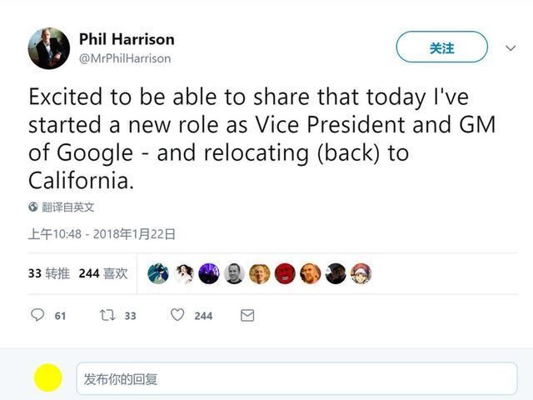Click the 关注 follow button
This screenshot has height=400, width=533.
coord(441,47)
